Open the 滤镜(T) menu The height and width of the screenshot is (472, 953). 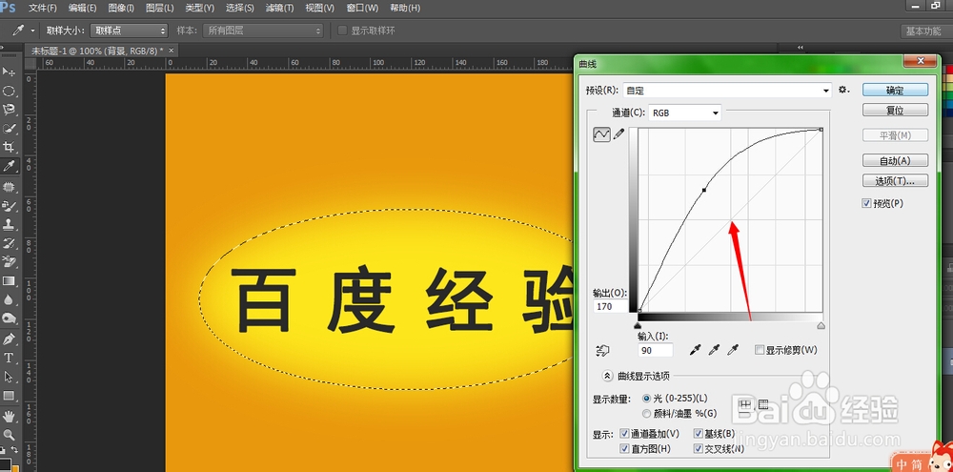point(279,8)
